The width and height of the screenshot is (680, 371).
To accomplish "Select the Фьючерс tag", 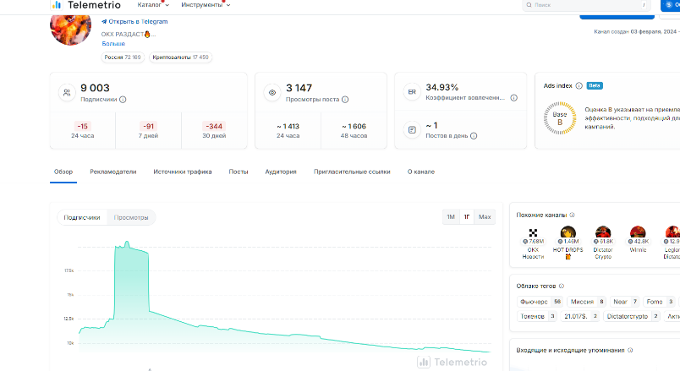I will pyautogui.click(x=540, y=302).
